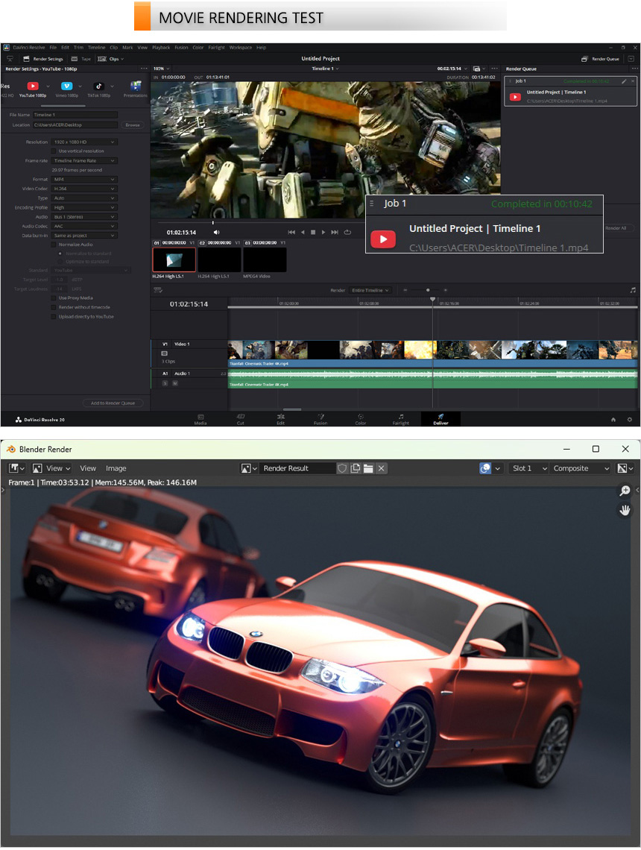Open image folder icon beside Render Result

pos(368,468)
